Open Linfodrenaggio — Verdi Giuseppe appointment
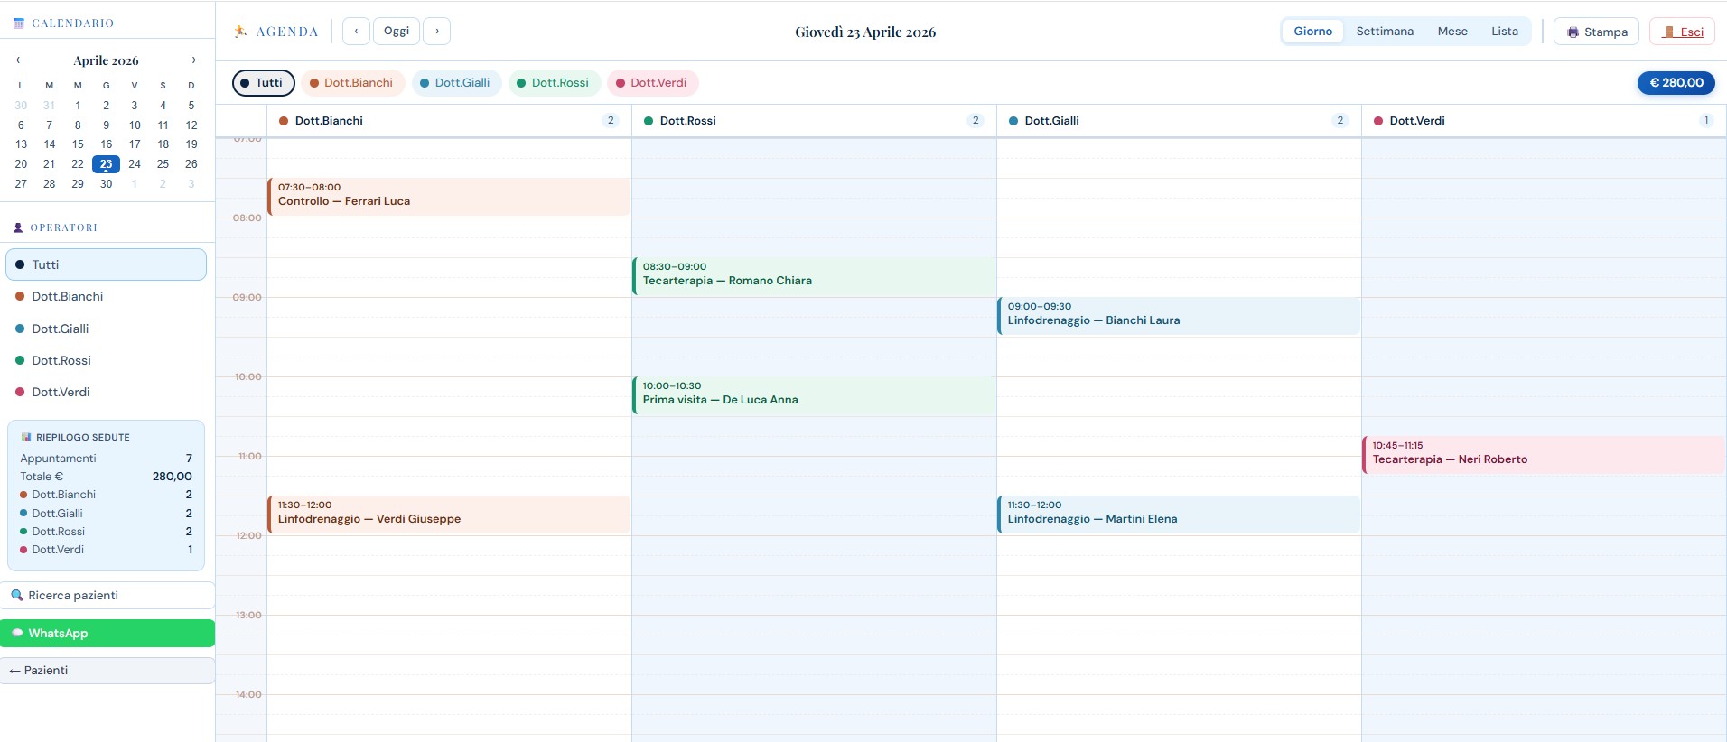 (x=449, y=515)
